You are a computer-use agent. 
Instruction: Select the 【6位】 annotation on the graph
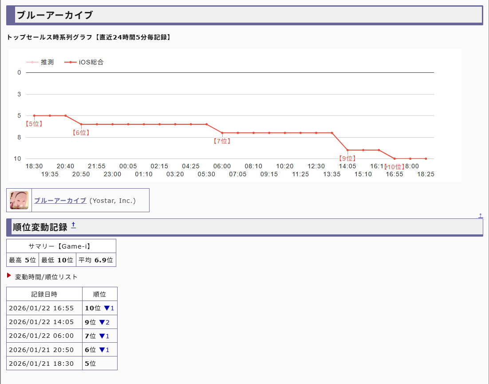point(81,132)
